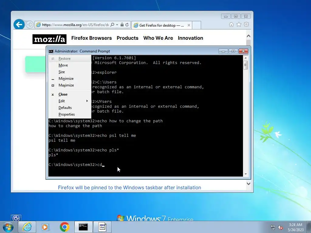Image resolution: width=311 pixels, height=233 pixels.
Task: Select the 'Get Firefox for desktop' tab
Action: pyautogui.click(x=162, y=25)
